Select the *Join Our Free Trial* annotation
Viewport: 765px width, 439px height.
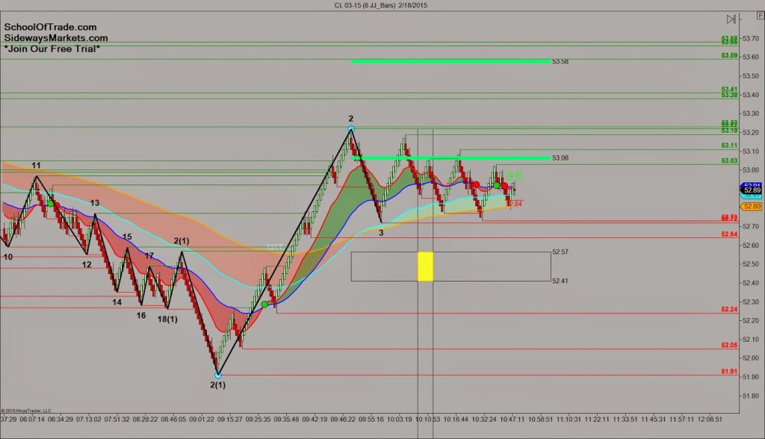52,49
